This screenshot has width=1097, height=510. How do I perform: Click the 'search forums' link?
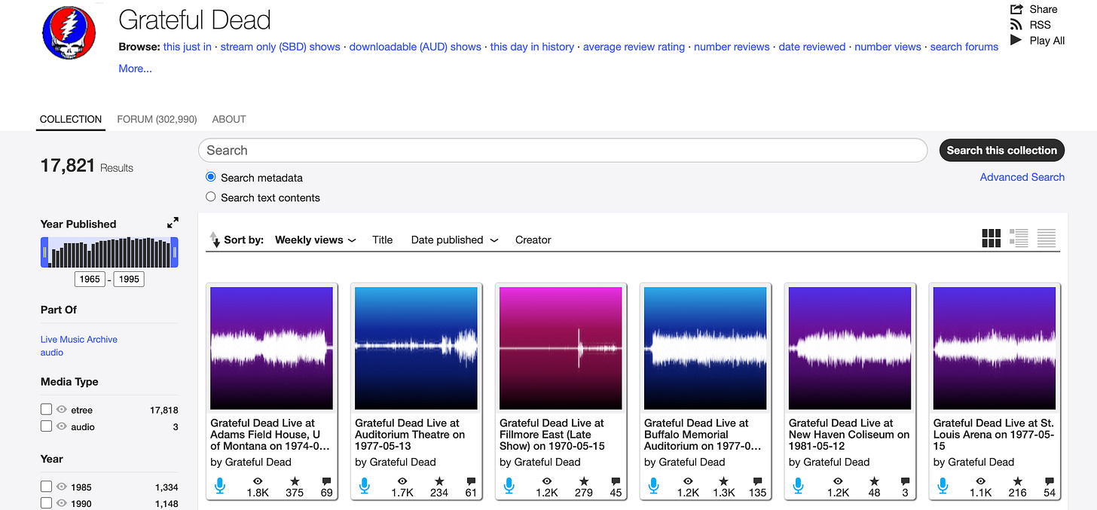[x=964, y=47]
